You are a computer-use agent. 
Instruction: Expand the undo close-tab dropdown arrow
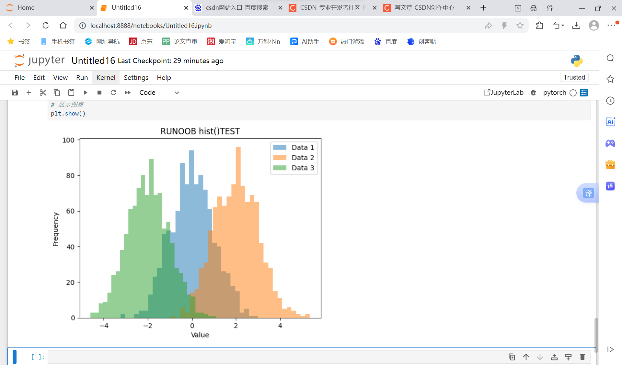coord(563,26)
